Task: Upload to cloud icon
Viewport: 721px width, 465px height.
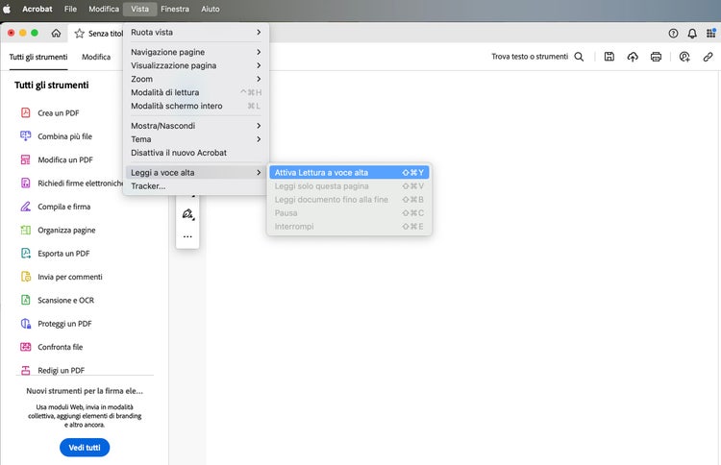Action: pyautogui.click(x=633, y=57)
